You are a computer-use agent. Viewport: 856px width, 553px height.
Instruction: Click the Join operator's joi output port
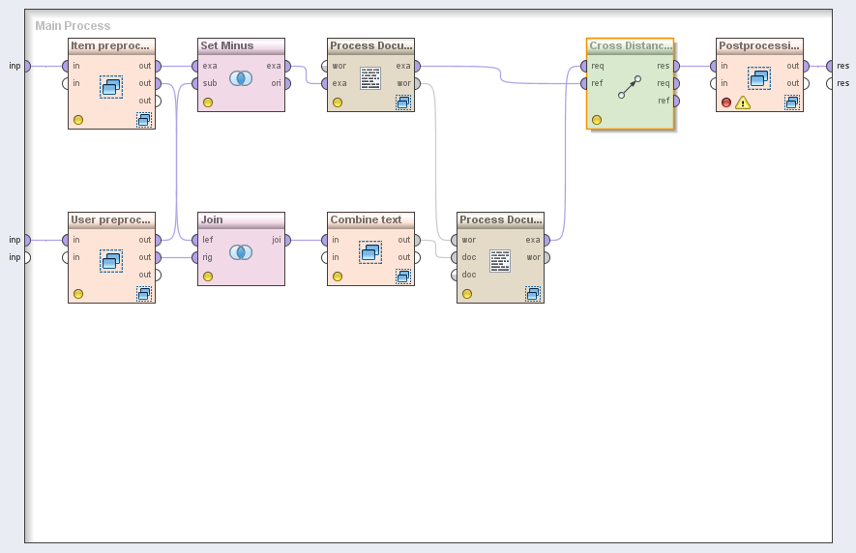[x=287, y=240]
